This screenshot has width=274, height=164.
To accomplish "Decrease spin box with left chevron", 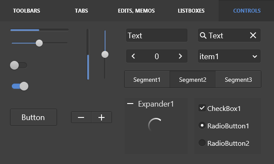I will pyautogui.click(x=133, y=56).
